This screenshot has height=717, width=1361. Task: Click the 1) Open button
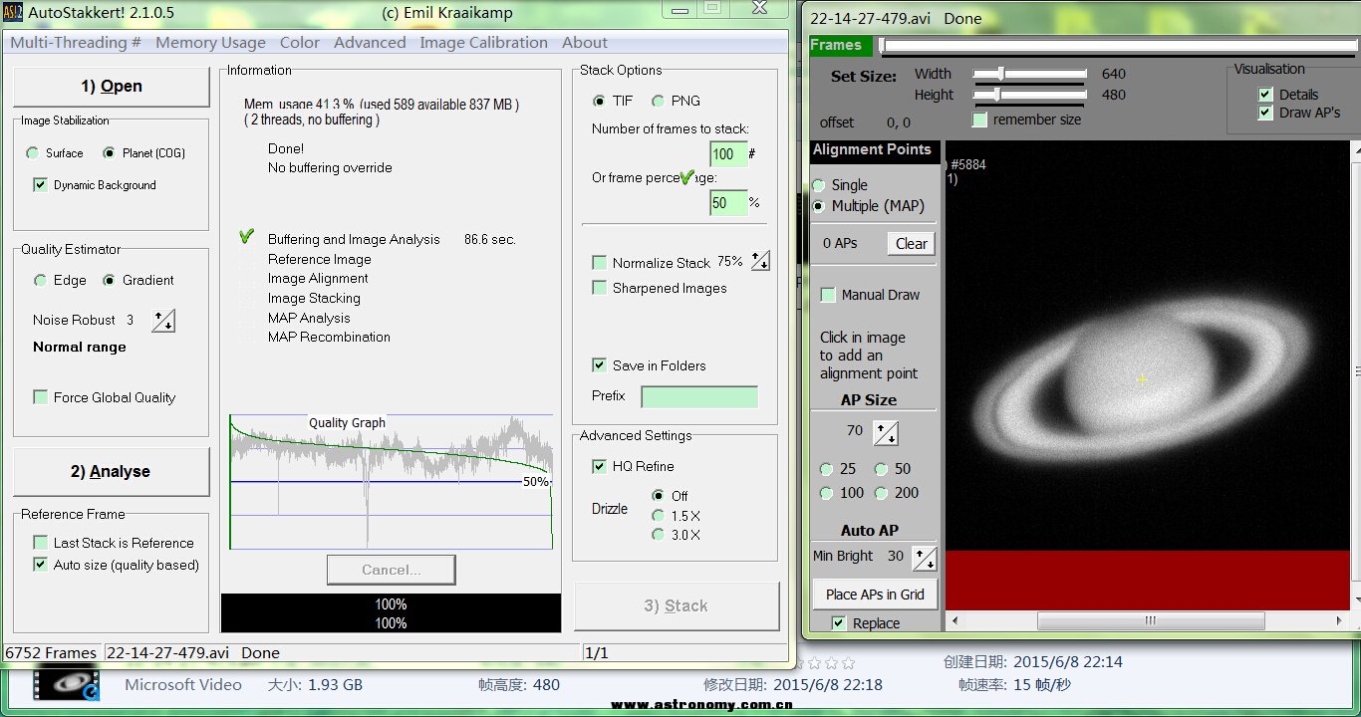[x=111, y=87]
